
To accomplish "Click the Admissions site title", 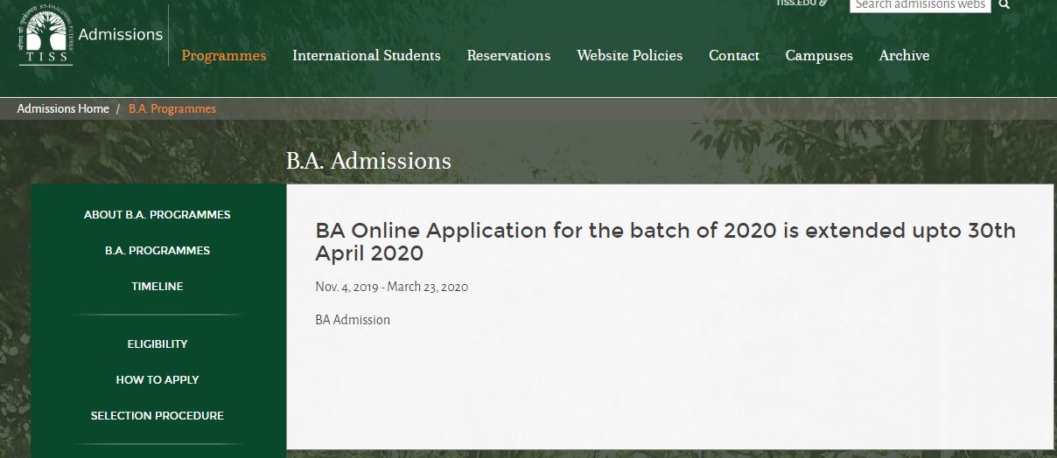I will [121, 35].
